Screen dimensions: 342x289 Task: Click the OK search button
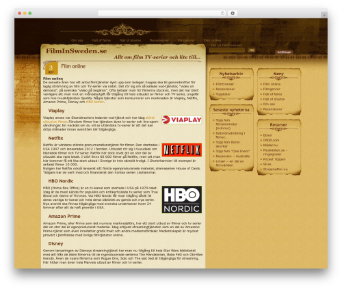(252, 50)
